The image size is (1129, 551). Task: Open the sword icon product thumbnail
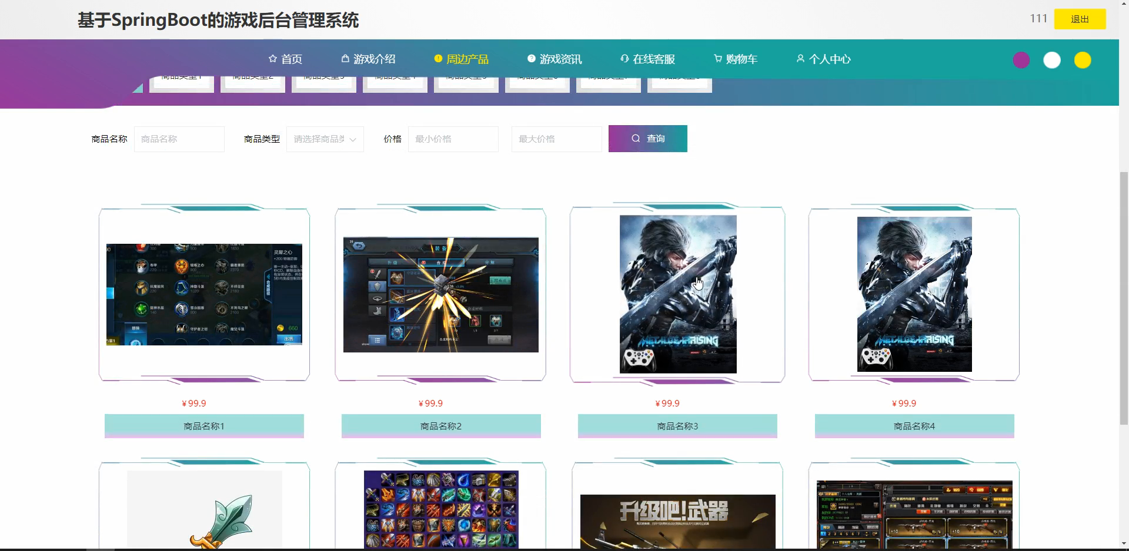click(x=205, y=509)
